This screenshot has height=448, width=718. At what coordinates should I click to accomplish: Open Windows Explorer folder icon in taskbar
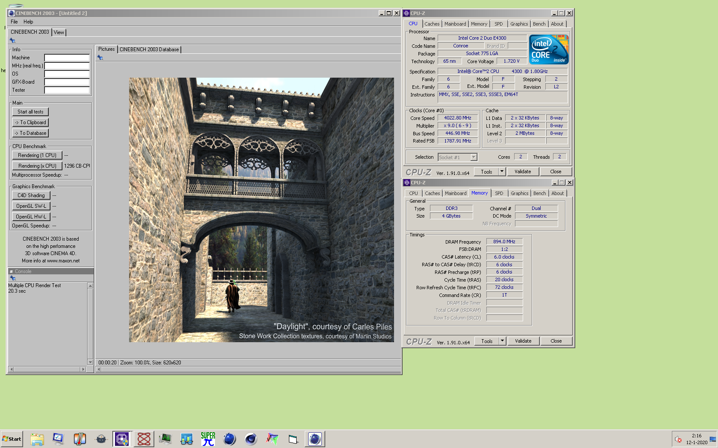point(37,439)
